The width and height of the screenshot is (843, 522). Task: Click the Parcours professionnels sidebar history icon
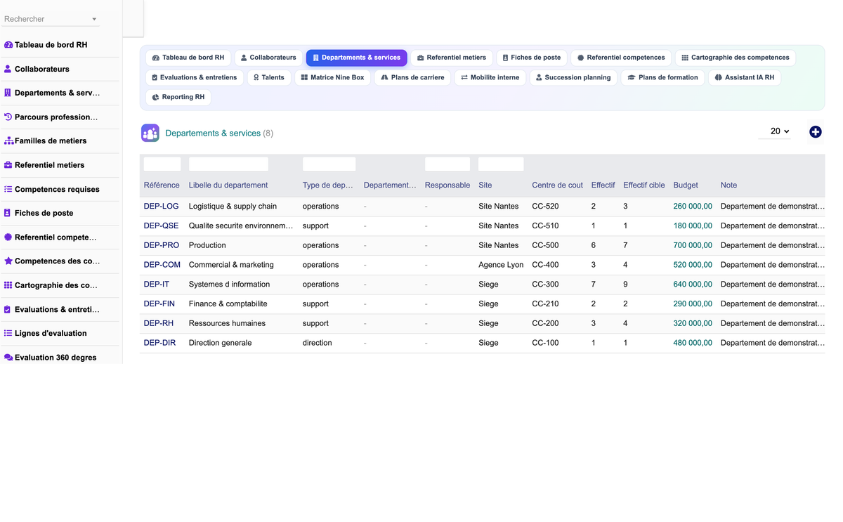pyautogui.click(x=8, y=117)
